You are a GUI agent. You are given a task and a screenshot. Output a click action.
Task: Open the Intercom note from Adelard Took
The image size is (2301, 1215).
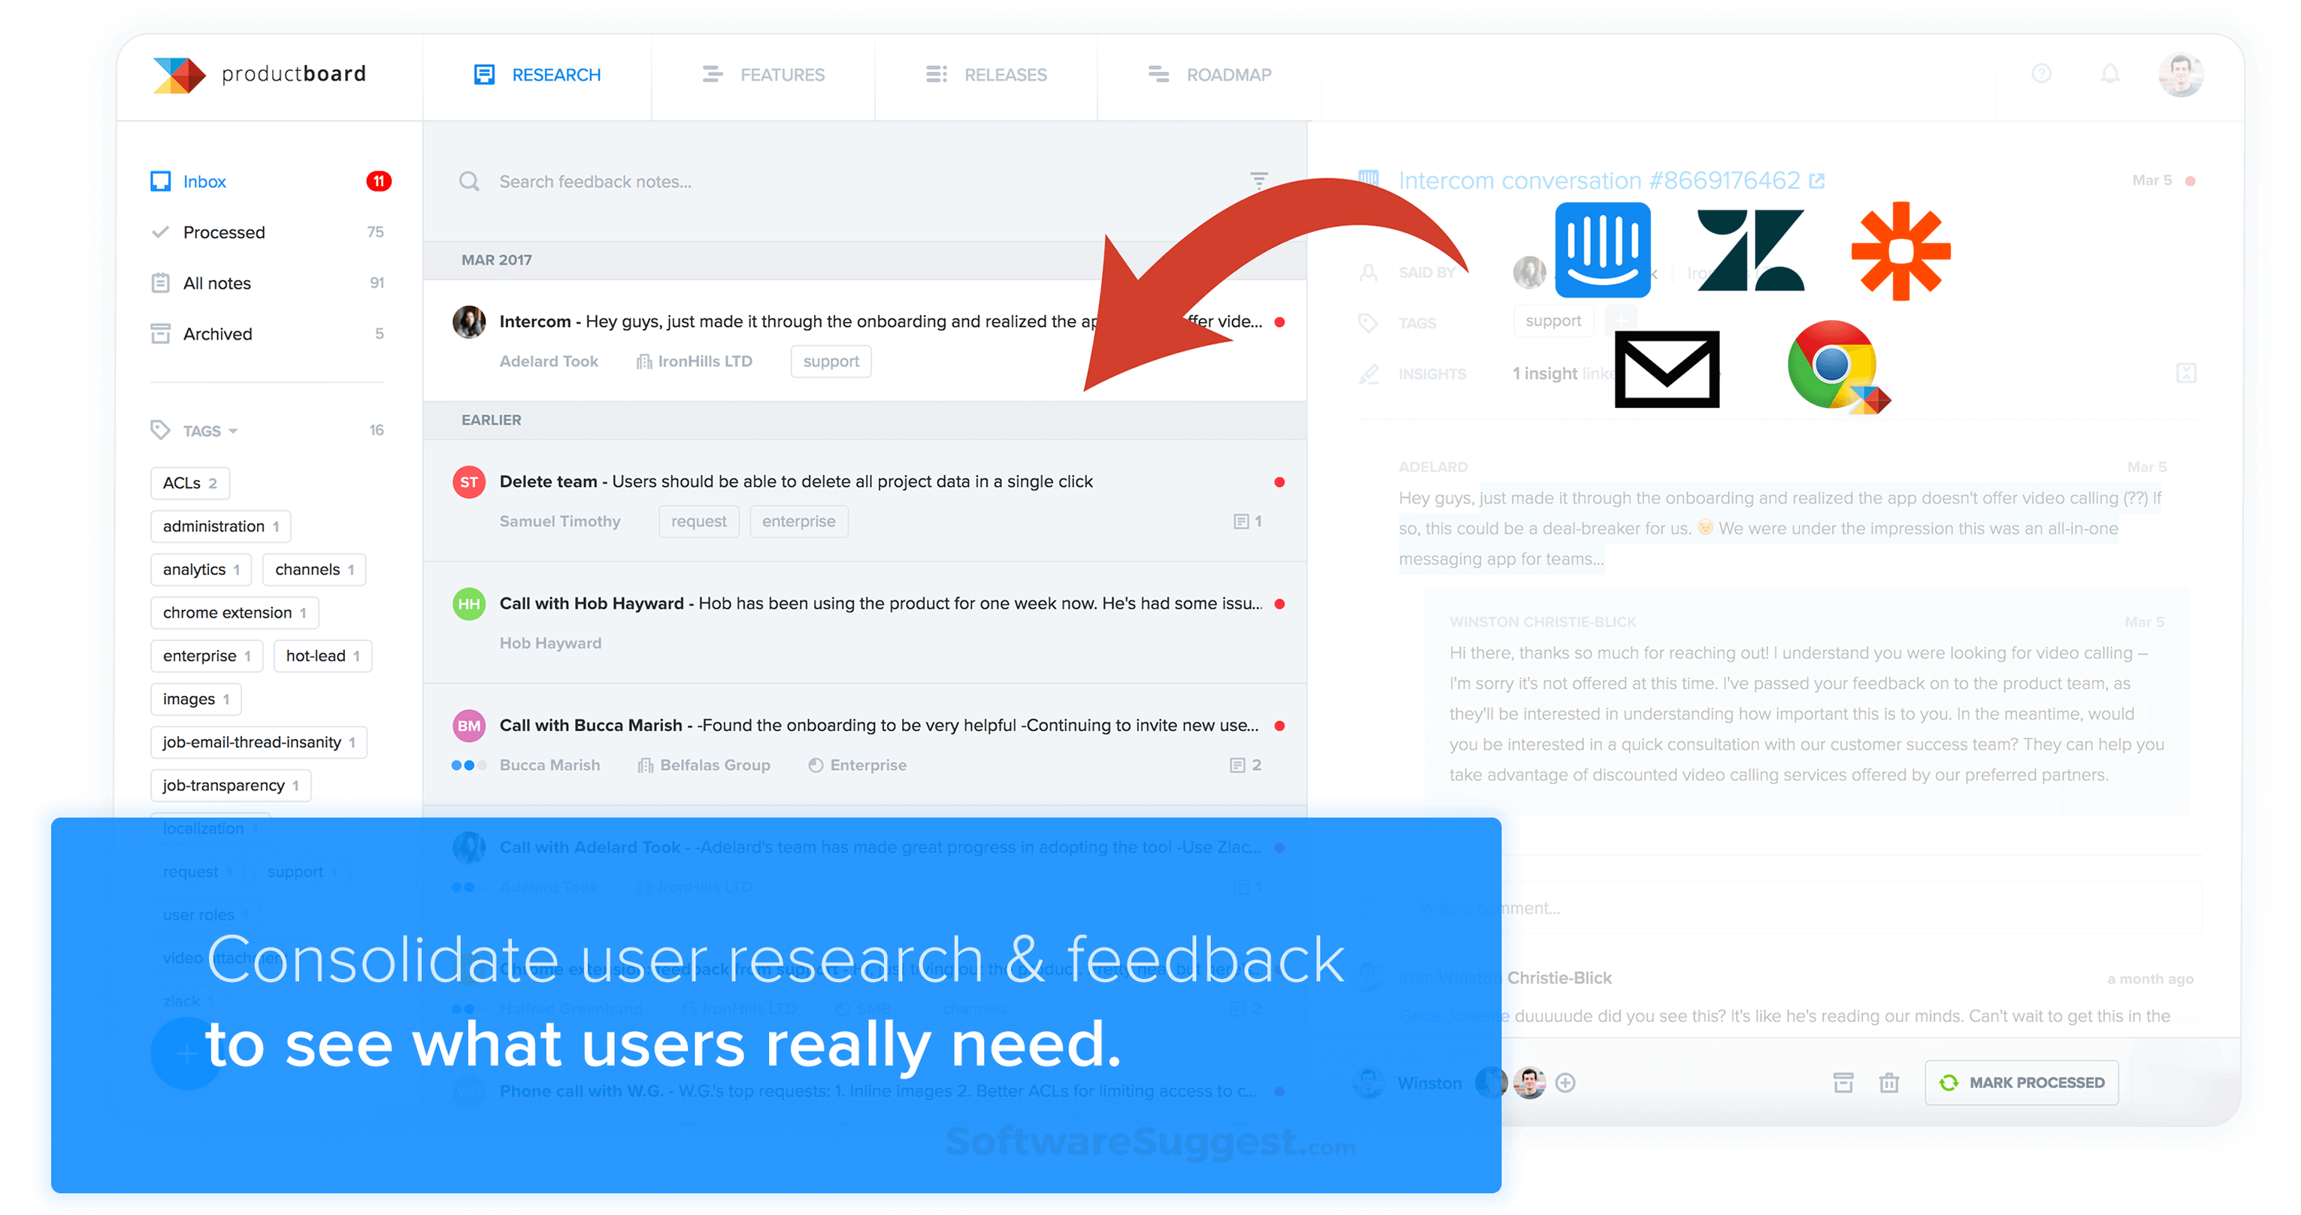(864, 341)
